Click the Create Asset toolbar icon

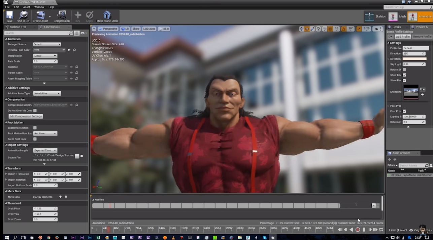point(40,16)
